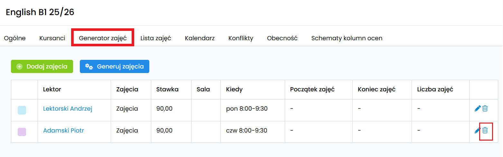Show the Konflikty tab

(x=241, y=38)
